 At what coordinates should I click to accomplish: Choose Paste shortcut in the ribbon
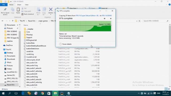28,14
